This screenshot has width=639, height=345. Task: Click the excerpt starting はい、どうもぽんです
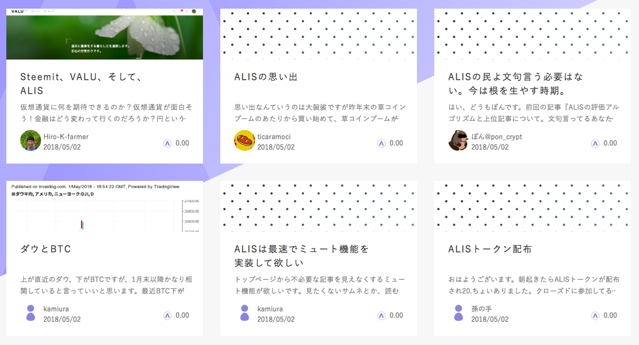(534, 113)
